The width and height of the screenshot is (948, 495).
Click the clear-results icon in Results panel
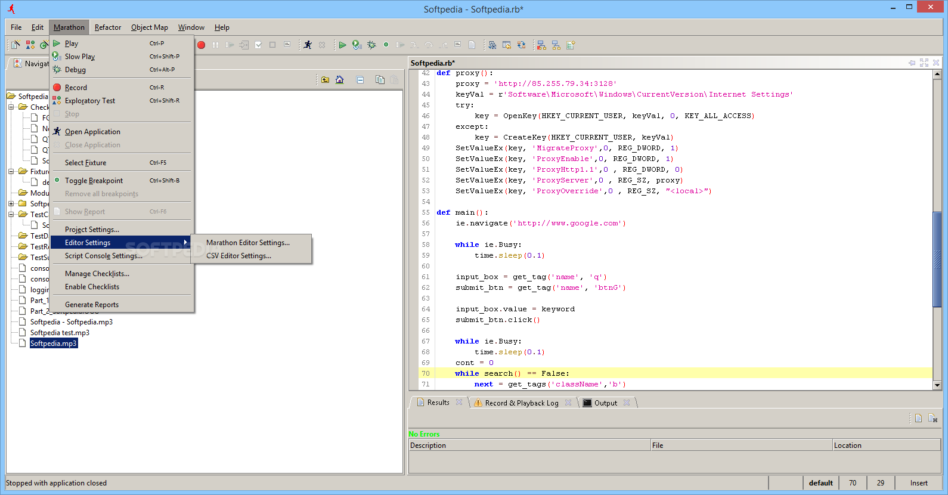click(x=932, y=418)
